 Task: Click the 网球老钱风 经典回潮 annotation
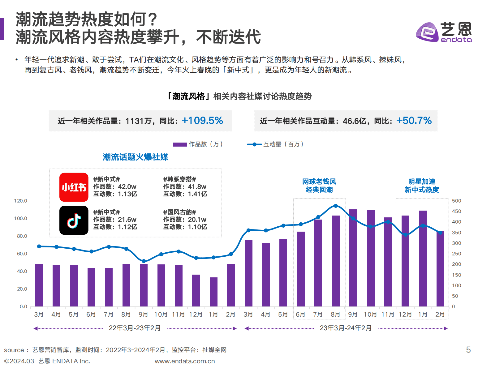point(319,186)
